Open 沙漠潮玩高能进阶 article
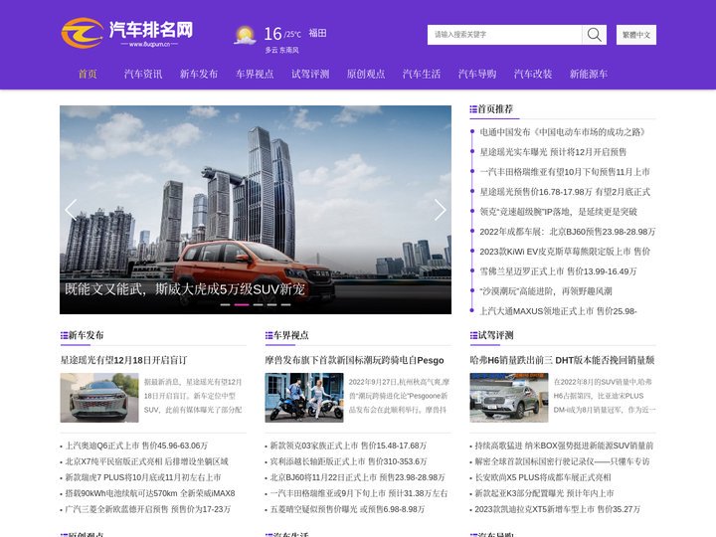716x537 pixels. (x=546, y=291)
